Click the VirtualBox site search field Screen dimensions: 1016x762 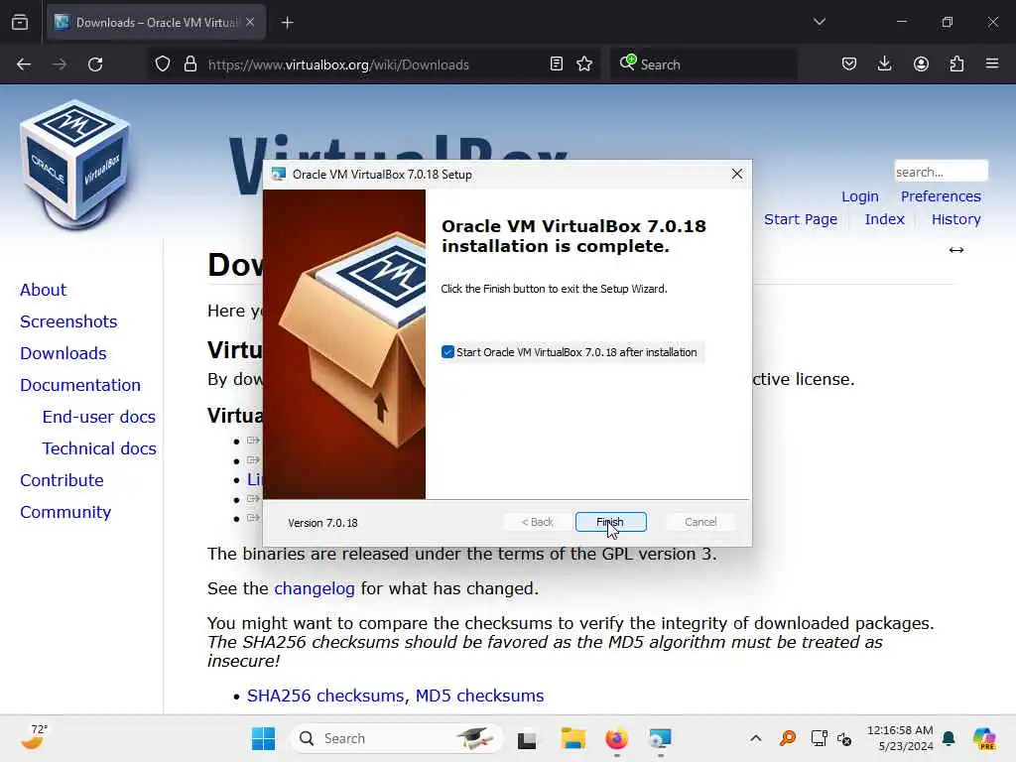941,172
